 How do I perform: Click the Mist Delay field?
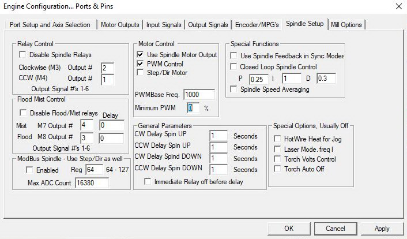(x=112, y=125)
